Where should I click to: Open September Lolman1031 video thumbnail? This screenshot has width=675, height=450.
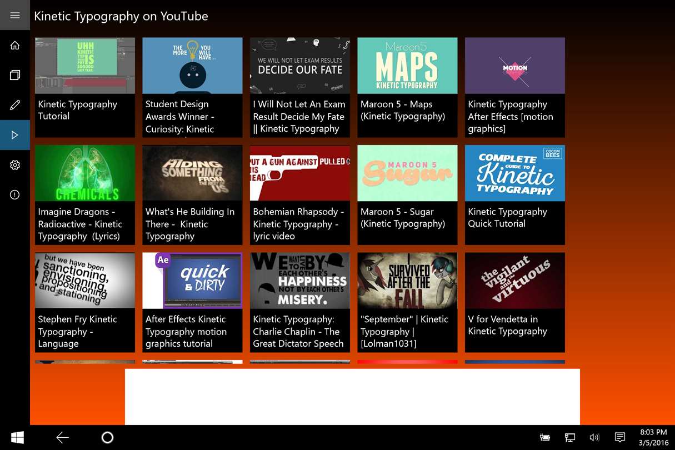click(x=407, y=281)
